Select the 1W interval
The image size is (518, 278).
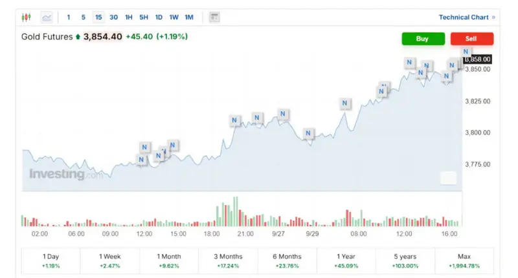[x=174, y=17]
